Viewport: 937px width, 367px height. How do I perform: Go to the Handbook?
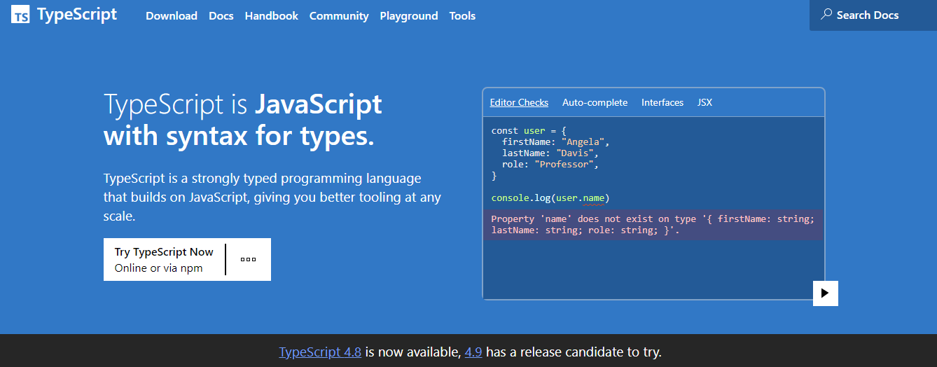(x=272, y=15)
